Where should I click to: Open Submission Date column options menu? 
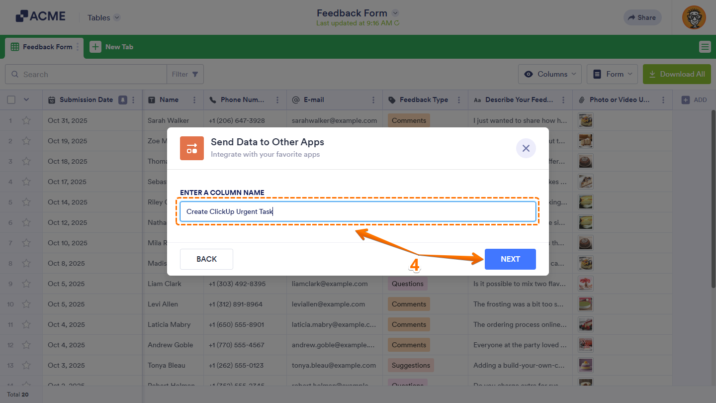tap(133, 100)
